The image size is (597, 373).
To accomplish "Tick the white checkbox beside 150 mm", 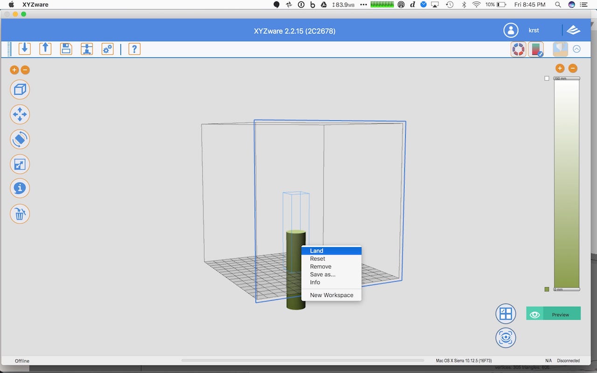I will click(x=547, y=78).
